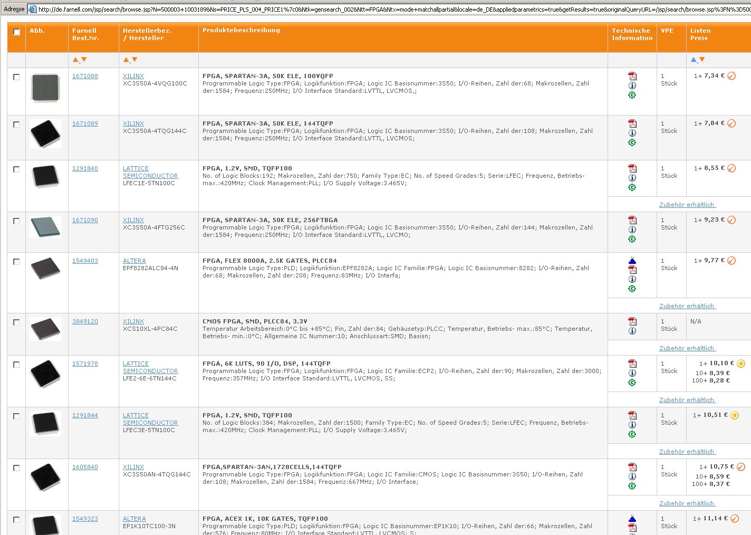This screenshot has height=535, width=751.
Task: Click blue flask icon for EPF8282ALC84-4N
Action: 632,261
